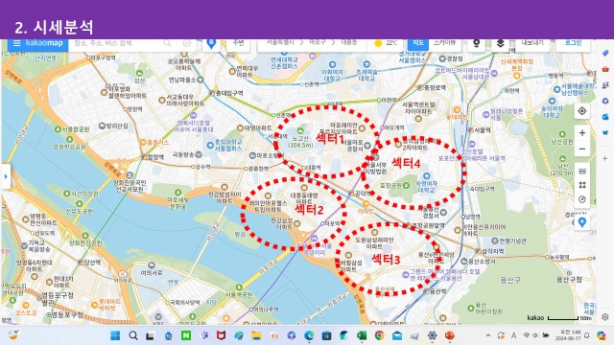Open the 마포구 district breadcrumb dropdown
614x345 pixels.
click(318, 42)
